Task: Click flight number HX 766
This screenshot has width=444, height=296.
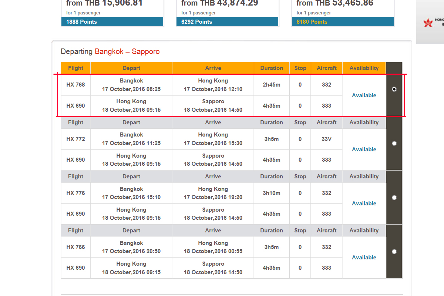Action: pyautogui.click(x=75, y=247)
